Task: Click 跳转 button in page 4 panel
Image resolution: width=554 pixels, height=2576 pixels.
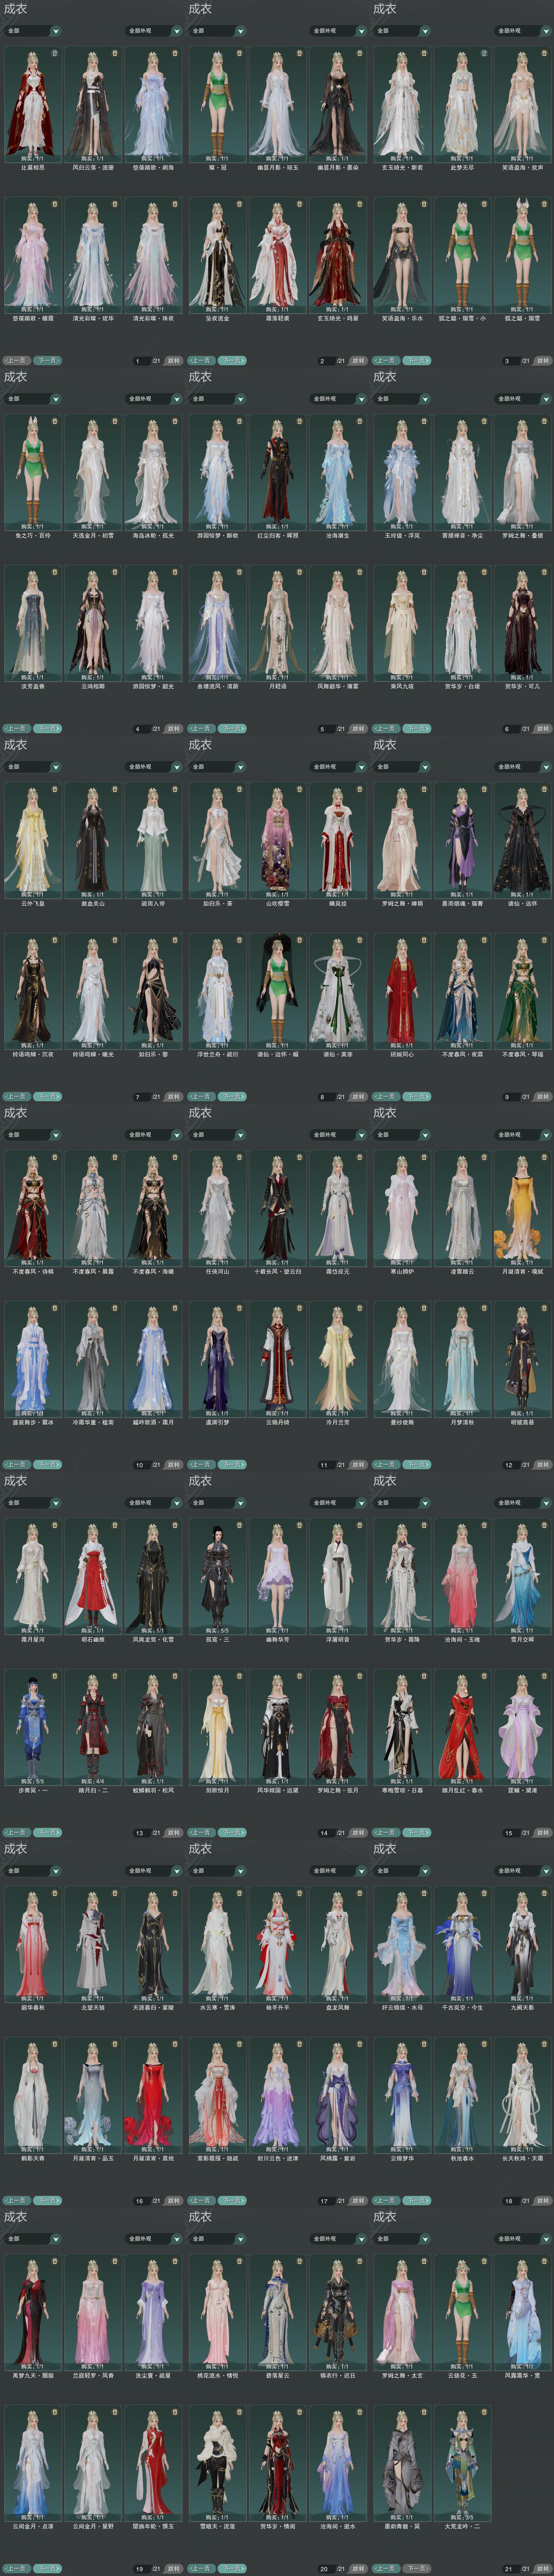Action: pyautogui.click(x=174, y=729)
